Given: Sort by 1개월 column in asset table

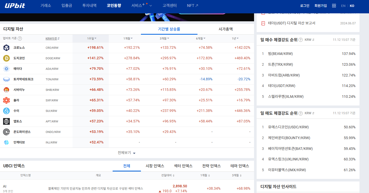Looking at the screenshot, I should click(128, 38).
